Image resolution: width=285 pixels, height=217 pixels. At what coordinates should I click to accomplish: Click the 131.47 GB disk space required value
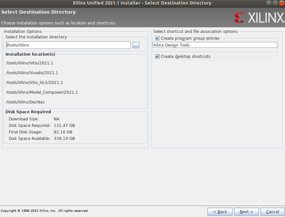click(x=64, y=126)
